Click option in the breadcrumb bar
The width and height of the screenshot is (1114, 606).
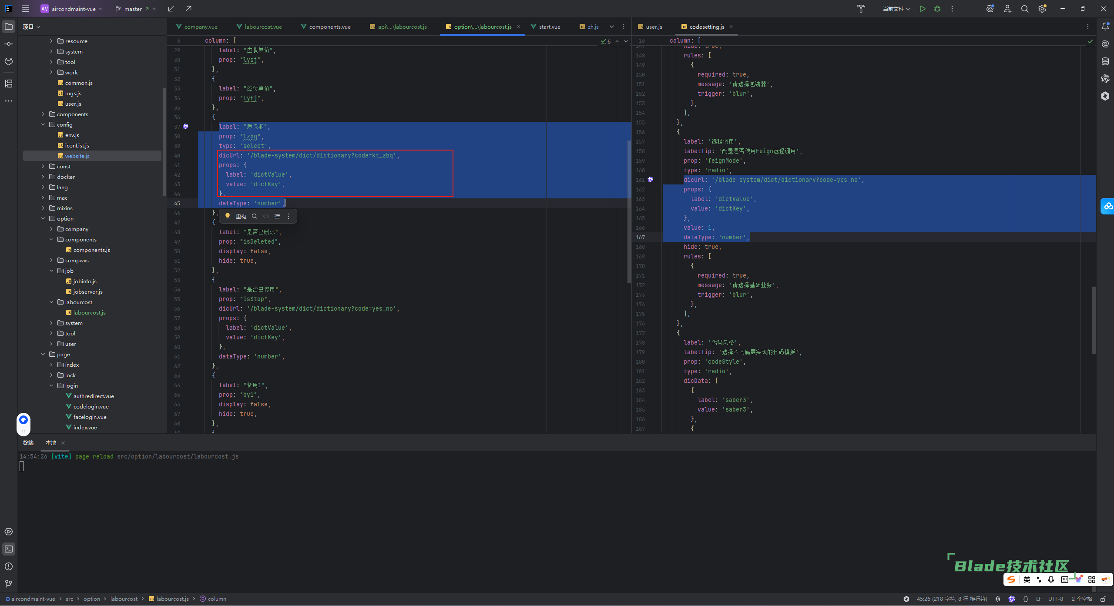click(x=92, y=599)
